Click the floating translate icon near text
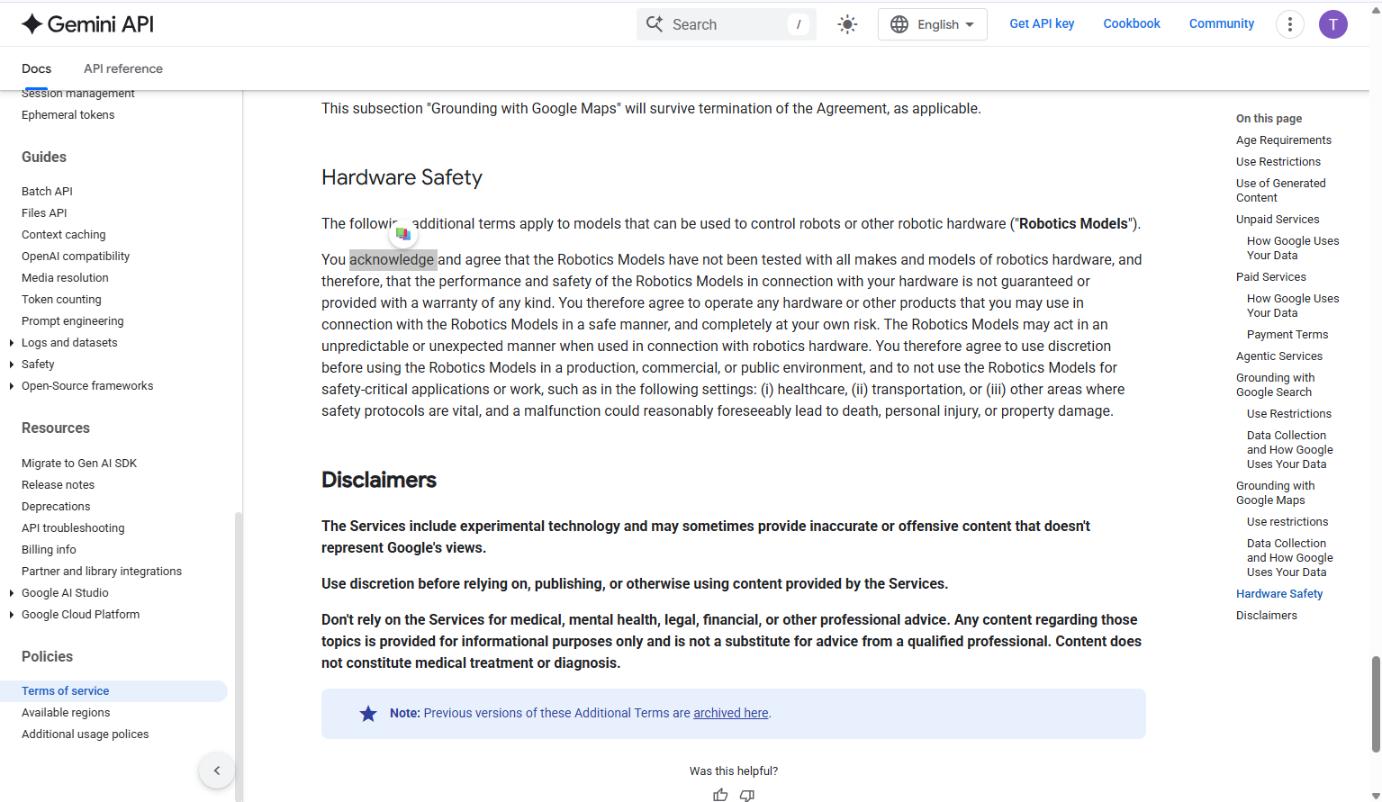This screenshot has height=802, width=1382. tap(403, 234)
